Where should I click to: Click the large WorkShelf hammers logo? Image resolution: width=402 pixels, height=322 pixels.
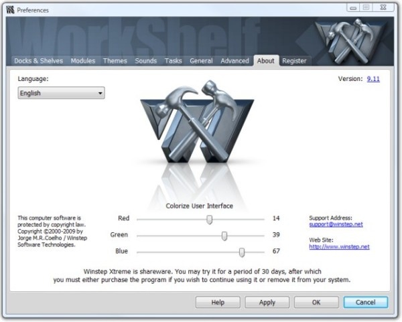pyautogui.click(x=197, y=122)
